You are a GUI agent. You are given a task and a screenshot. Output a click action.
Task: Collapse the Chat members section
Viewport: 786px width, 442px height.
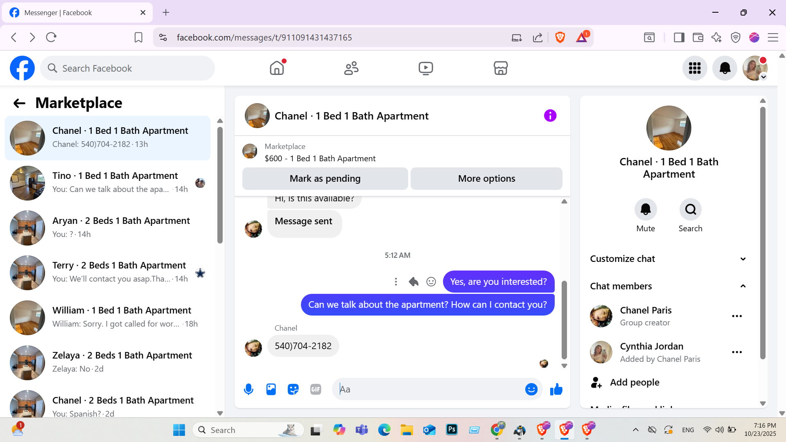coord(743,286)
